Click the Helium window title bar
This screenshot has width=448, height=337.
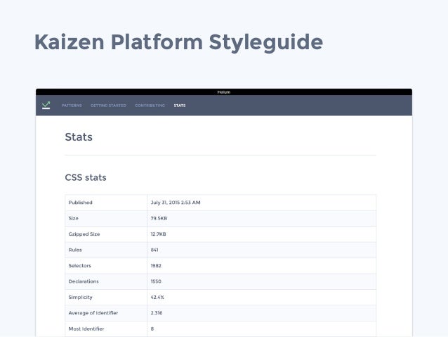click(224, 92)
